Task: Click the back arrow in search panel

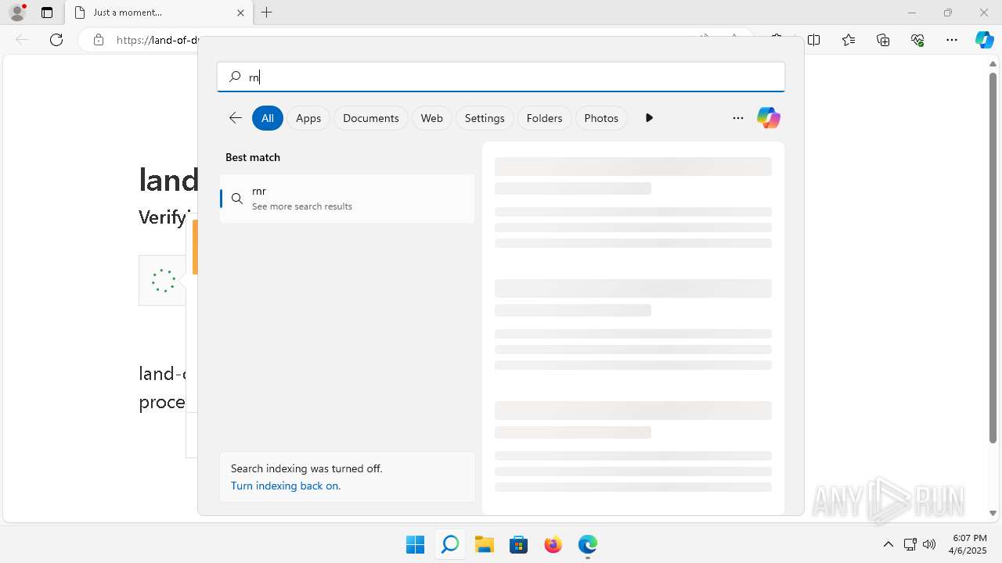Action: 235,118
